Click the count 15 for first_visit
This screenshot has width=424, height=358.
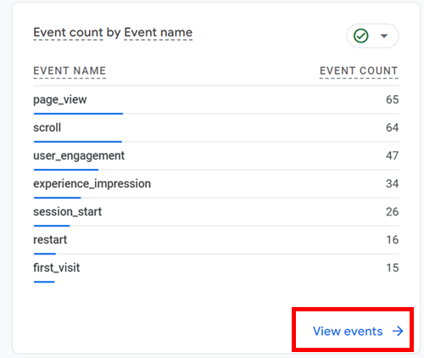click(x=393, y=268)
